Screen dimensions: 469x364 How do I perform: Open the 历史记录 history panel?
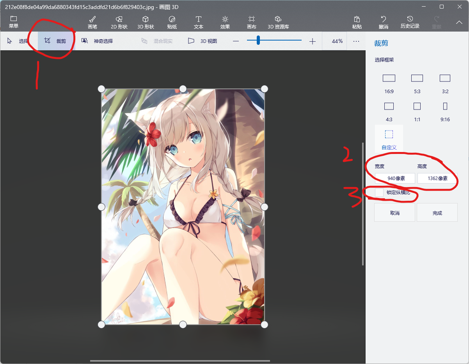point(410,22)
